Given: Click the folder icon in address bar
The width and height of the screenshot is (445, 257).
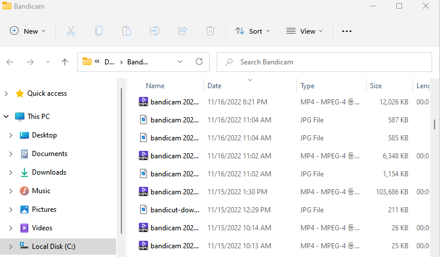Looking at the screenshot, I should tap(87, 61).
